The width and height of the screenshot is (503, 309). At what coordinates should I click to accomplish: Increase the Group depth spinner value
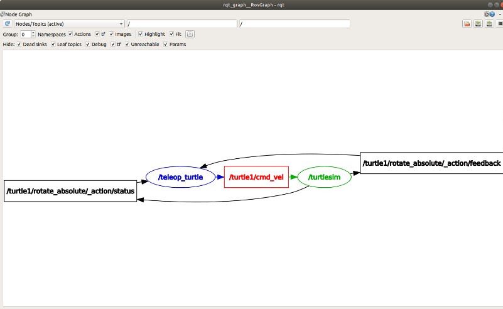click(33, 32)
